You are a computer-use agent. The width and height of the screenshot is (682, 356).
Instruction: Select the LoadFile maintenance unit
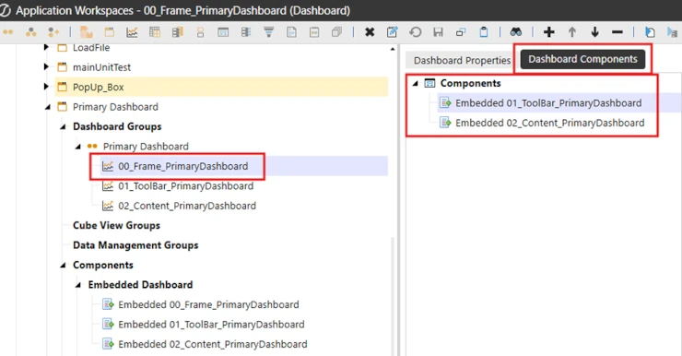pyautogui.click(x=91, y=47)
